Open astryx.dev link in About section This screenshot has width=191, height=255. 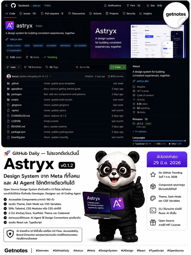pyautogui.click(x=143, y=81)
